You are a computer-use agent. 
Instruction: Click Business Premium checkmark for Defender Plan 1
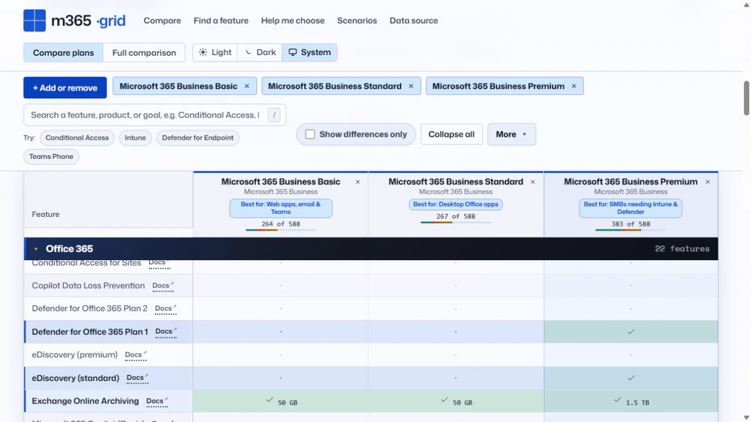click(x=631, y=332)
